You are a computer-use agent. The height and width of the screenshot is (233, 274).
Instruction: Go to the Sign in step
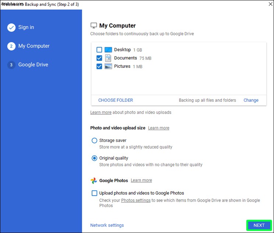[26, 27]
